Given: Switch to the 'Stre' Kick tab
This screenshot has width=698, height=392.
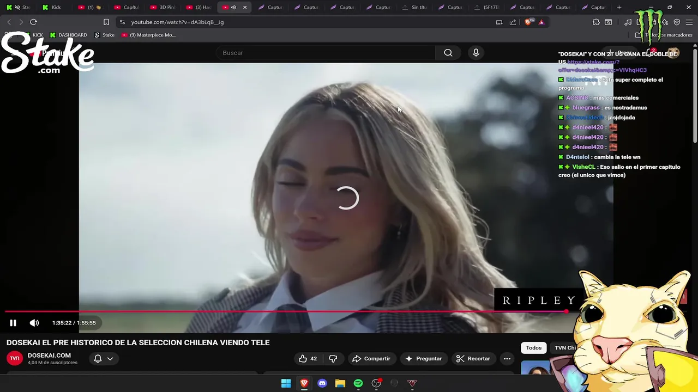Looking at the screenshot, I should (x=18, y=7).
